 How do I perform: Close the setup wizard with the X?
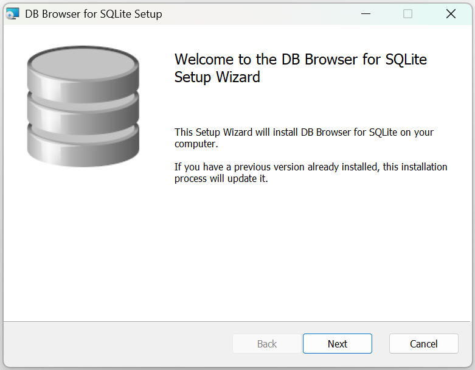451,13
